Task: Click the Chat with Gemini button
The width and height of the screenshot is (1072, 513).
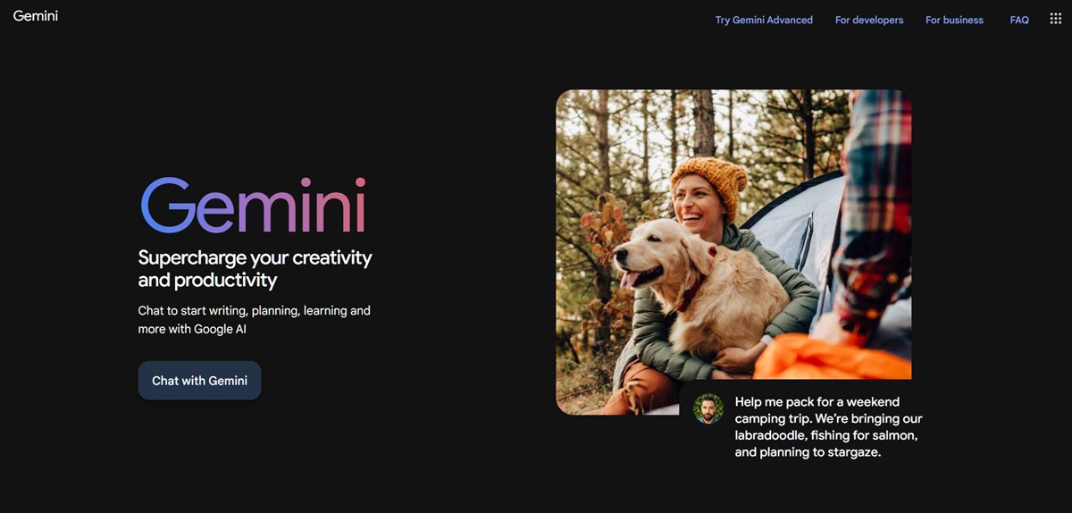Action: tap(199, 381)
